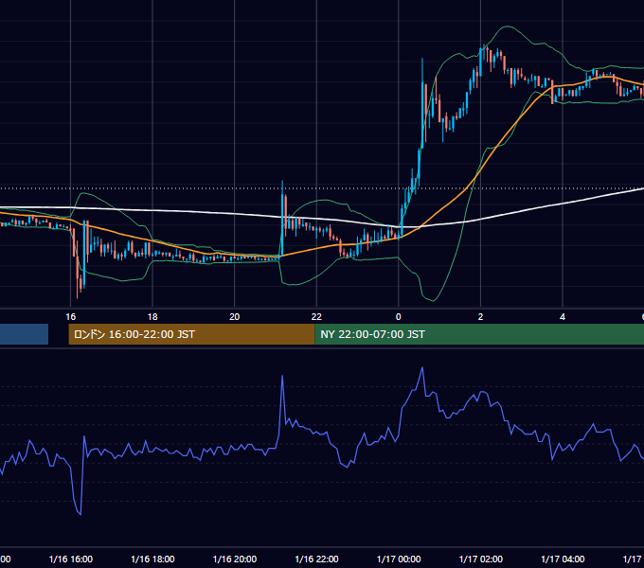This screenshot has width=644, height=568.
Task: Select the dotted horizontal price line
Action: tap(322, 188)
